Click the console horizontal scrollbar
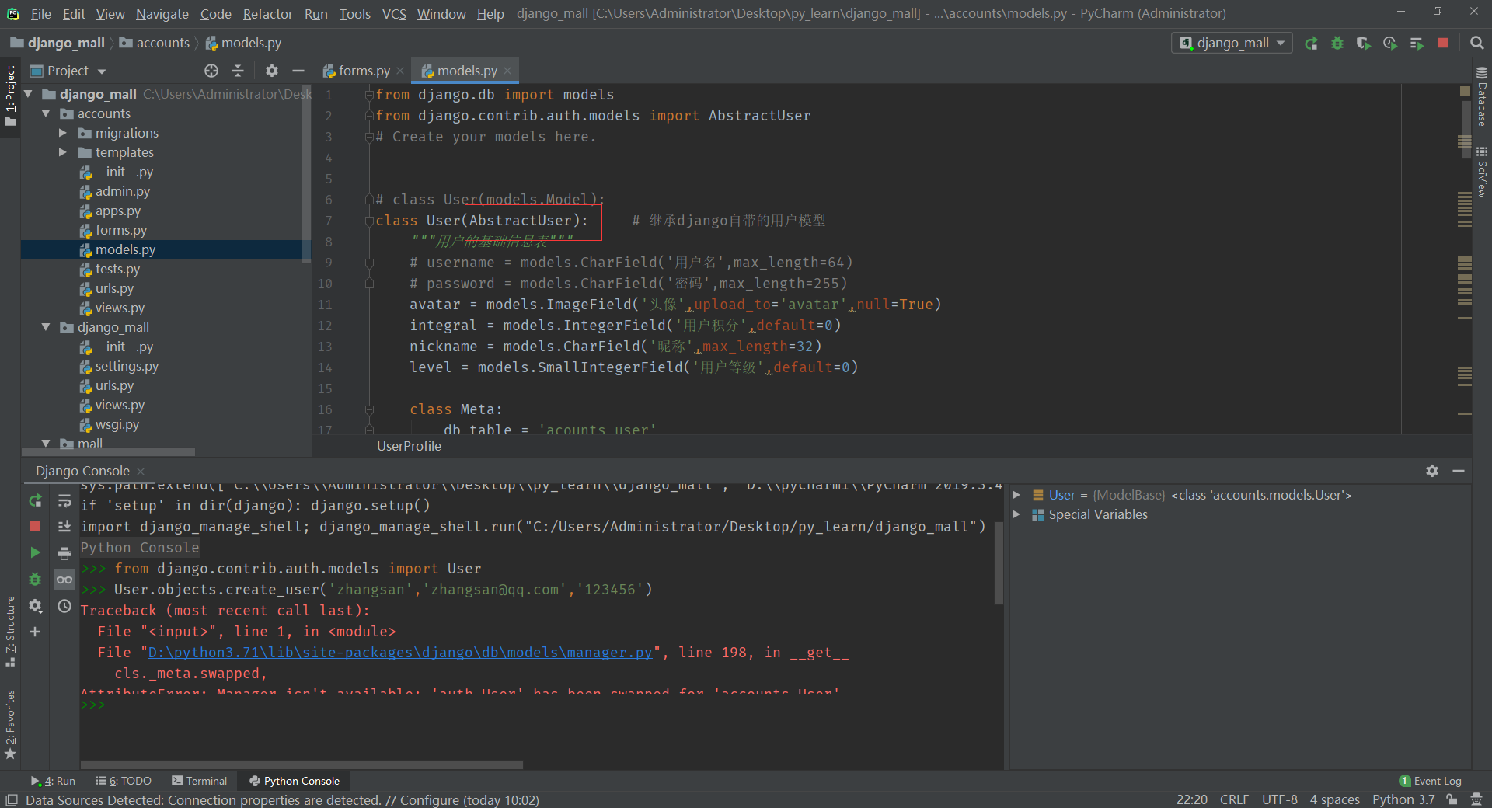This screenshot has width=1492, height=808. click(x=302, y=764)
